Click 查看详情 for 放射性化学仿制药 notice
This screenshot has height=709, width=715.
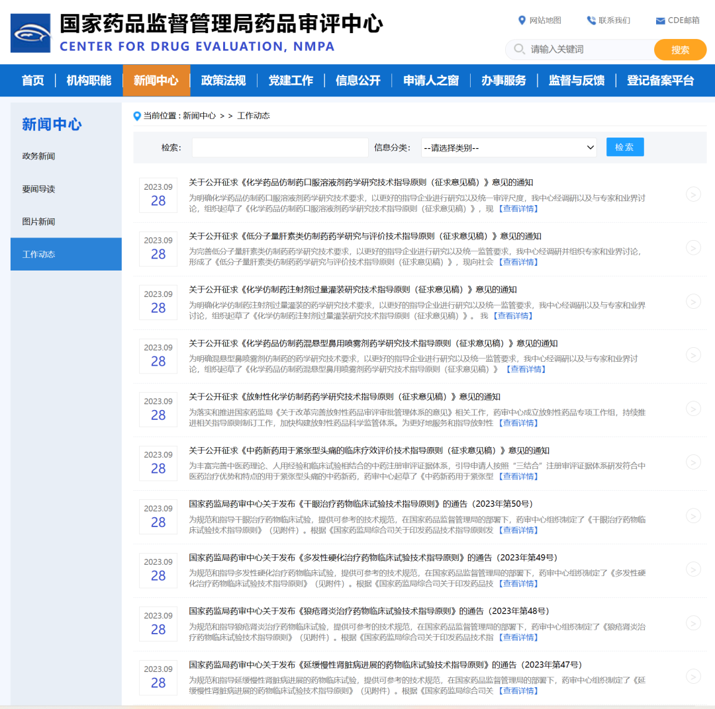[x=518, y=423]
